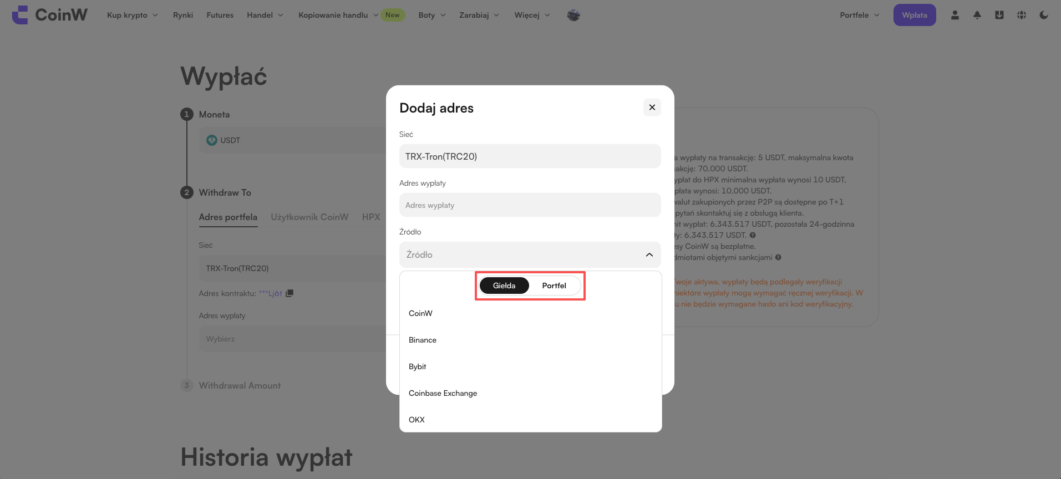The image size is (1061, 479).
Task: Click the CoinW logo
Action: pyautogui.click(x=49, y=15)
